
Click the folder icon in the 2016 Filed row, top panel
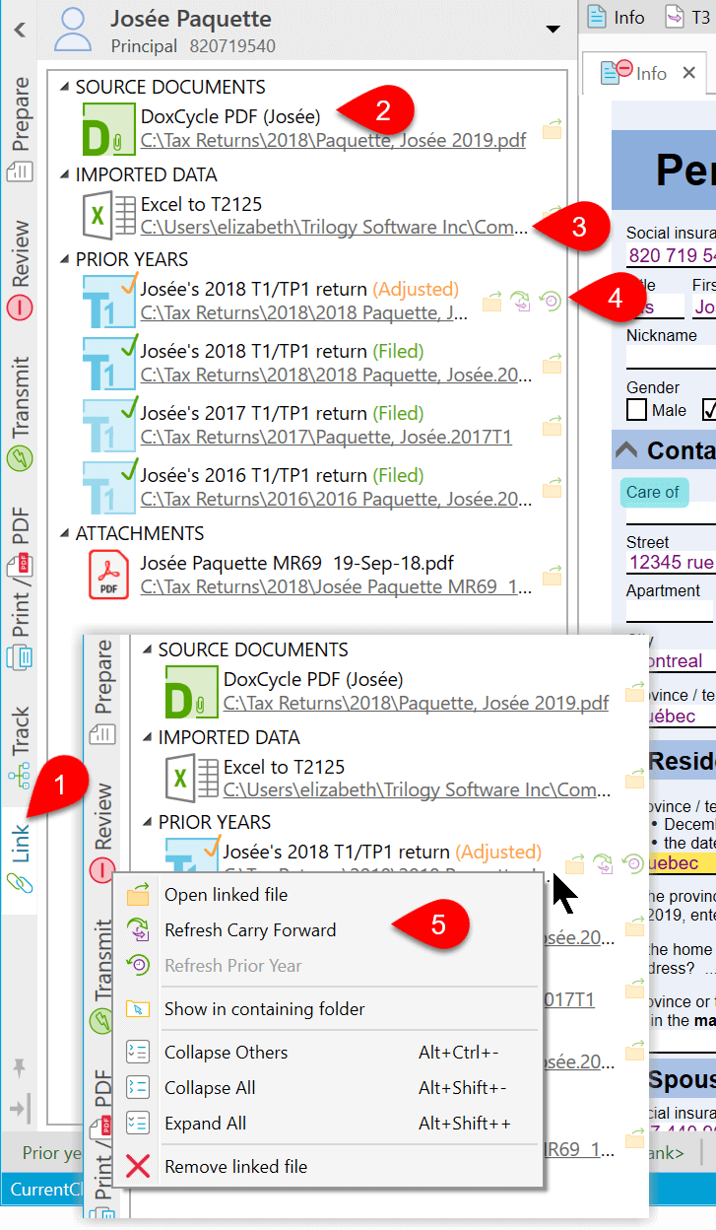point(552,489)
